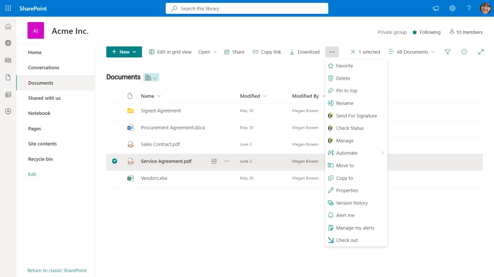Select Manage in the context menu
This screenshot has width=494, height=277.
[x=356, y=140]
